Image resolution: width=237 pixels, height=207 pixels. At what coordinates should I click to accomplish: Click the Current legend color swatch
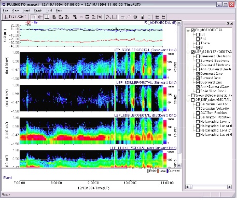coord(168,171)
